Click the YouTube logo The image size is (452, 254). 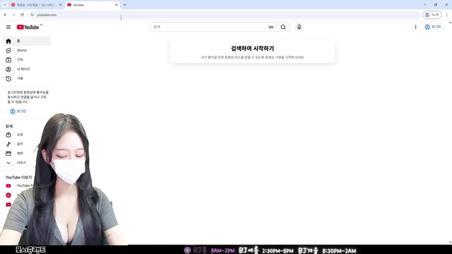click(x=28, y=27)
